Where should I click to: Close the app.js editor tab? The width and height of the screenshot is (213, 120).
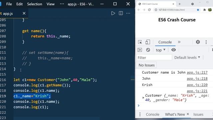[24, 13]
